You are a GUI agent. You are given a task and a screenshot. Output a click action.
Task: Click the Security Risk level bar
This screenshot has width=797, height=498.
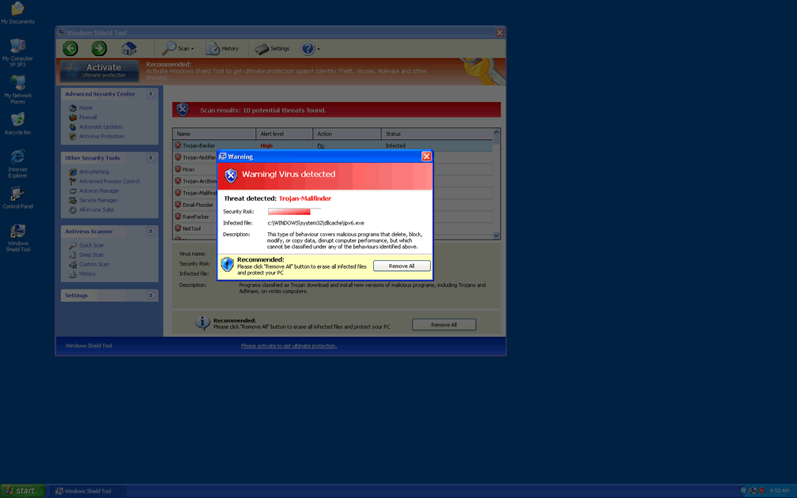(x=294, y=212)
